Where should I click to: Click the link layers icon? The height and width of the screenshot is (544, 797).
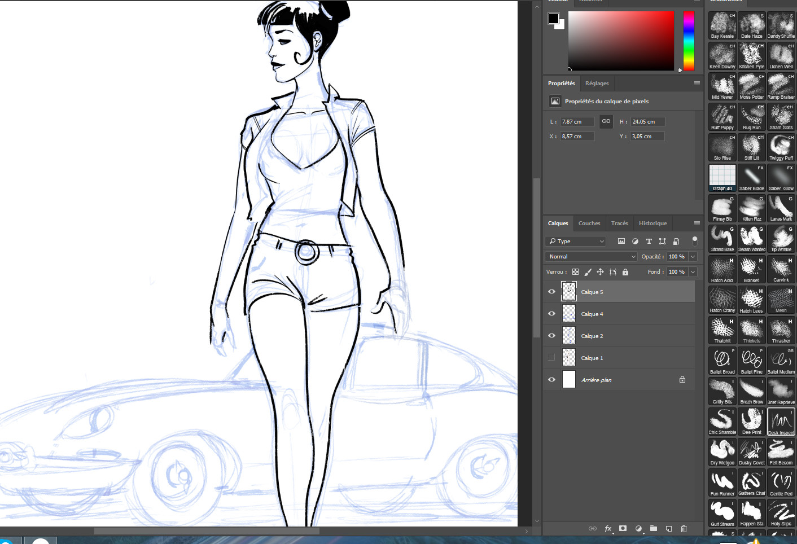click(593, 529)
